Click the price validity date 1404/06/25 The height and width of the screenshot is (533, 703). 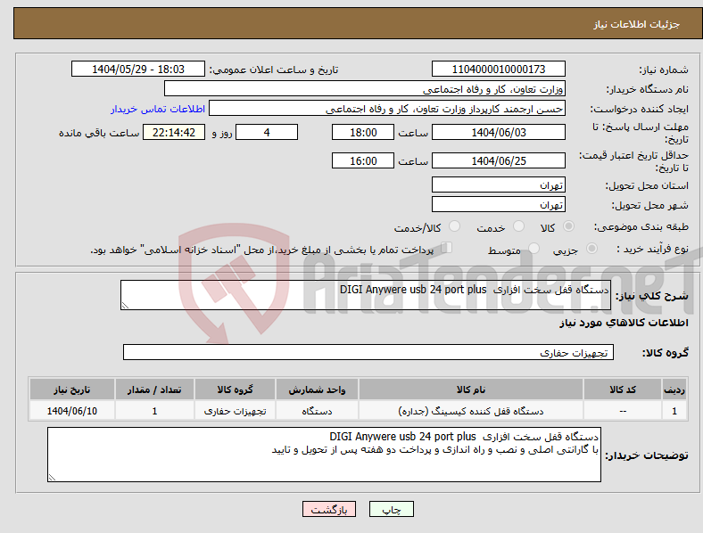pyautogui.click(x=498, y=160)
